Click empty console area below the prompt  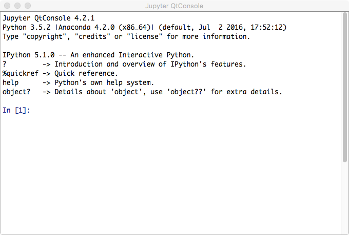(x=170, y=173)
